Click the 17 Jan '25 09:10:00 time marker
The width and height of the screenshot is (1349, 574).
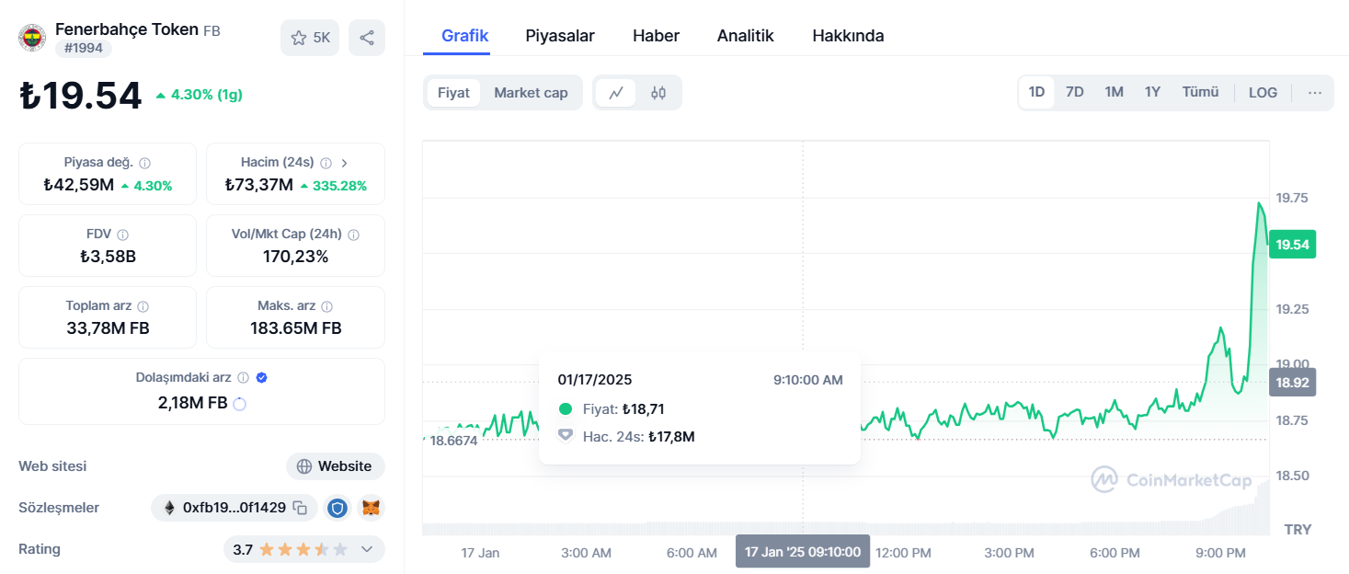coord(803,552)
